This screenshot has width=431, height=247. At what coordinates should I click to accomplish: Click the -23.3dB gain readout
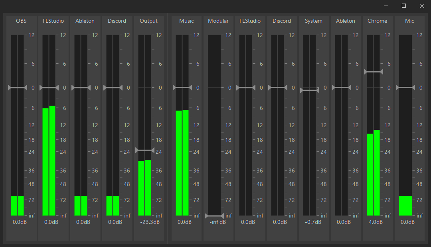pos(150,222)
